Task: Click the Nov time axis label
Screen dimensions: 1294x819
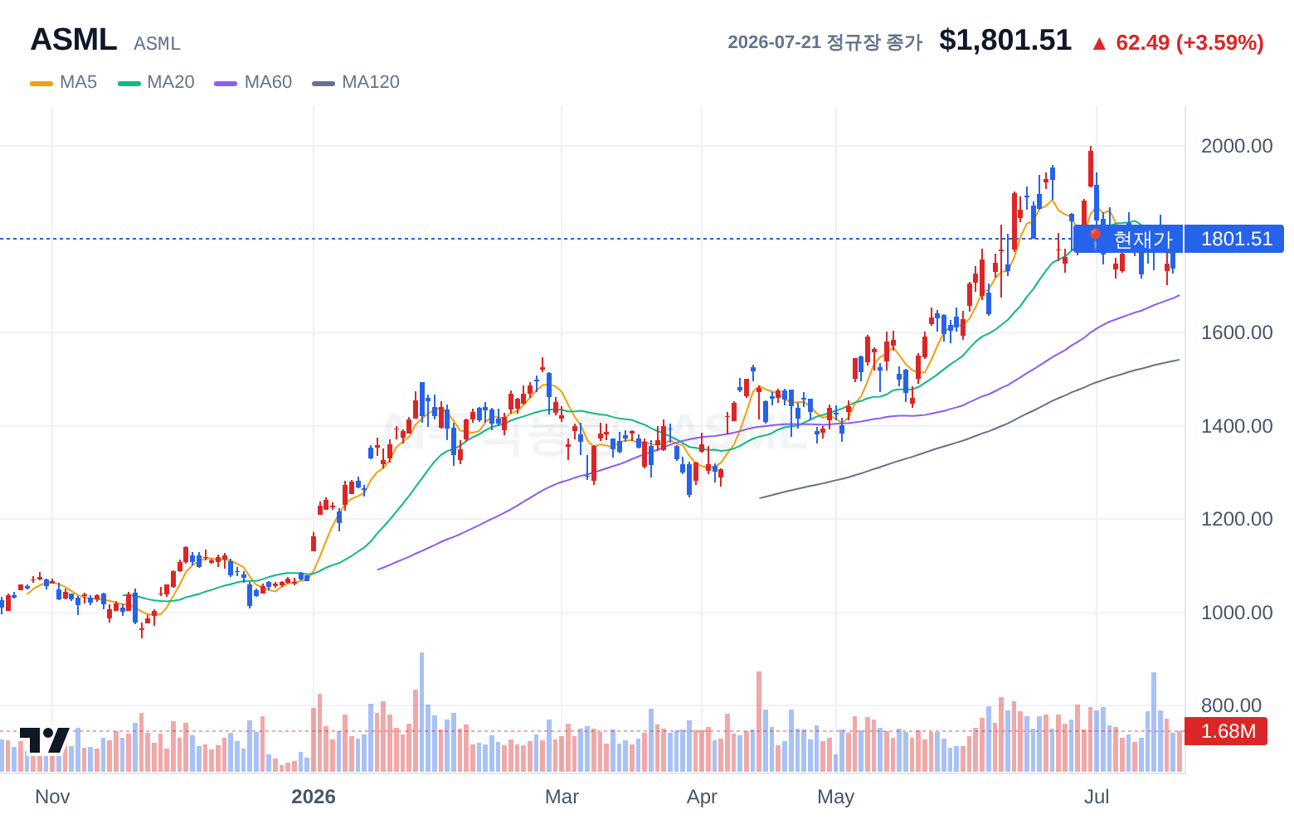Action: coord(52,797)
